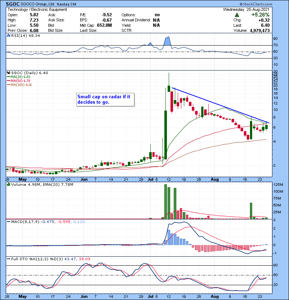
Task: Click the 'May' label on bottom date axis
Action: pyautogui.click(x=22, y=296)
